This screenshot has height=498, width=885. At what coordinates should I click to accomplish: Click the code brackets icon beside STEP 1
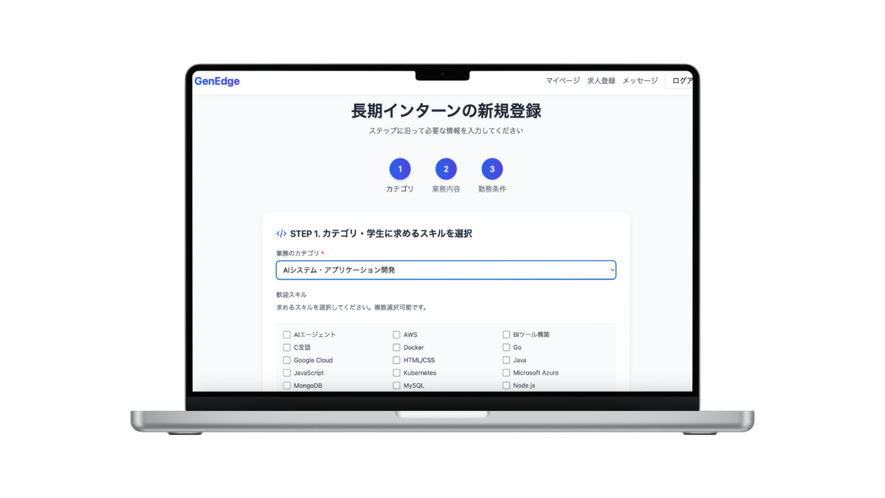pyautogui.click(x=281, y=234)
